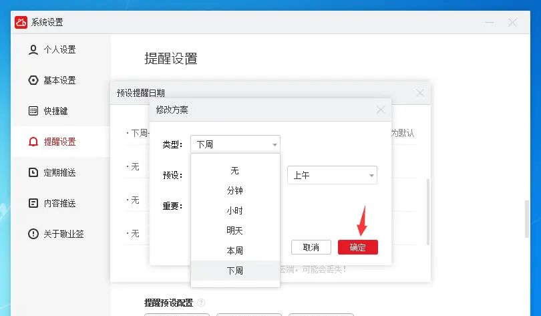Click the 确定 button

[x=358, y=247]
